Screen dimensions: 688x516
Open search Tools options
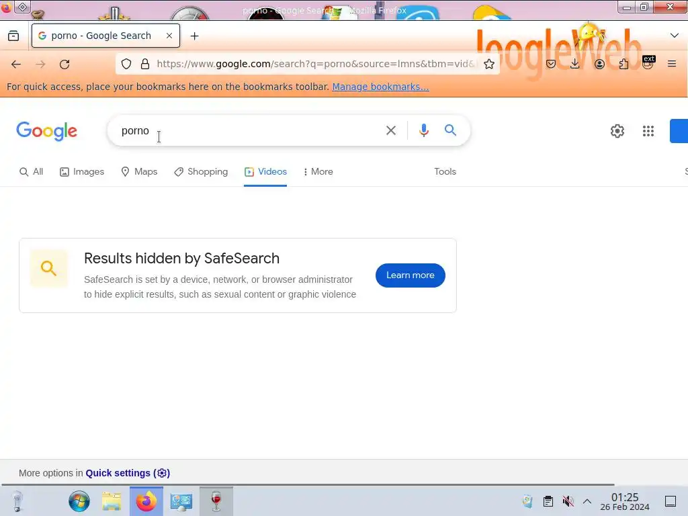click(445, 171)
